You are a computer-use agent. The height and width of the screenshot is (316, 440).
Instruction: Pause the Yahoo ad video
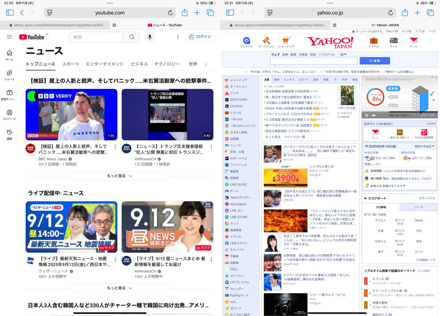[x=366, y=115]
